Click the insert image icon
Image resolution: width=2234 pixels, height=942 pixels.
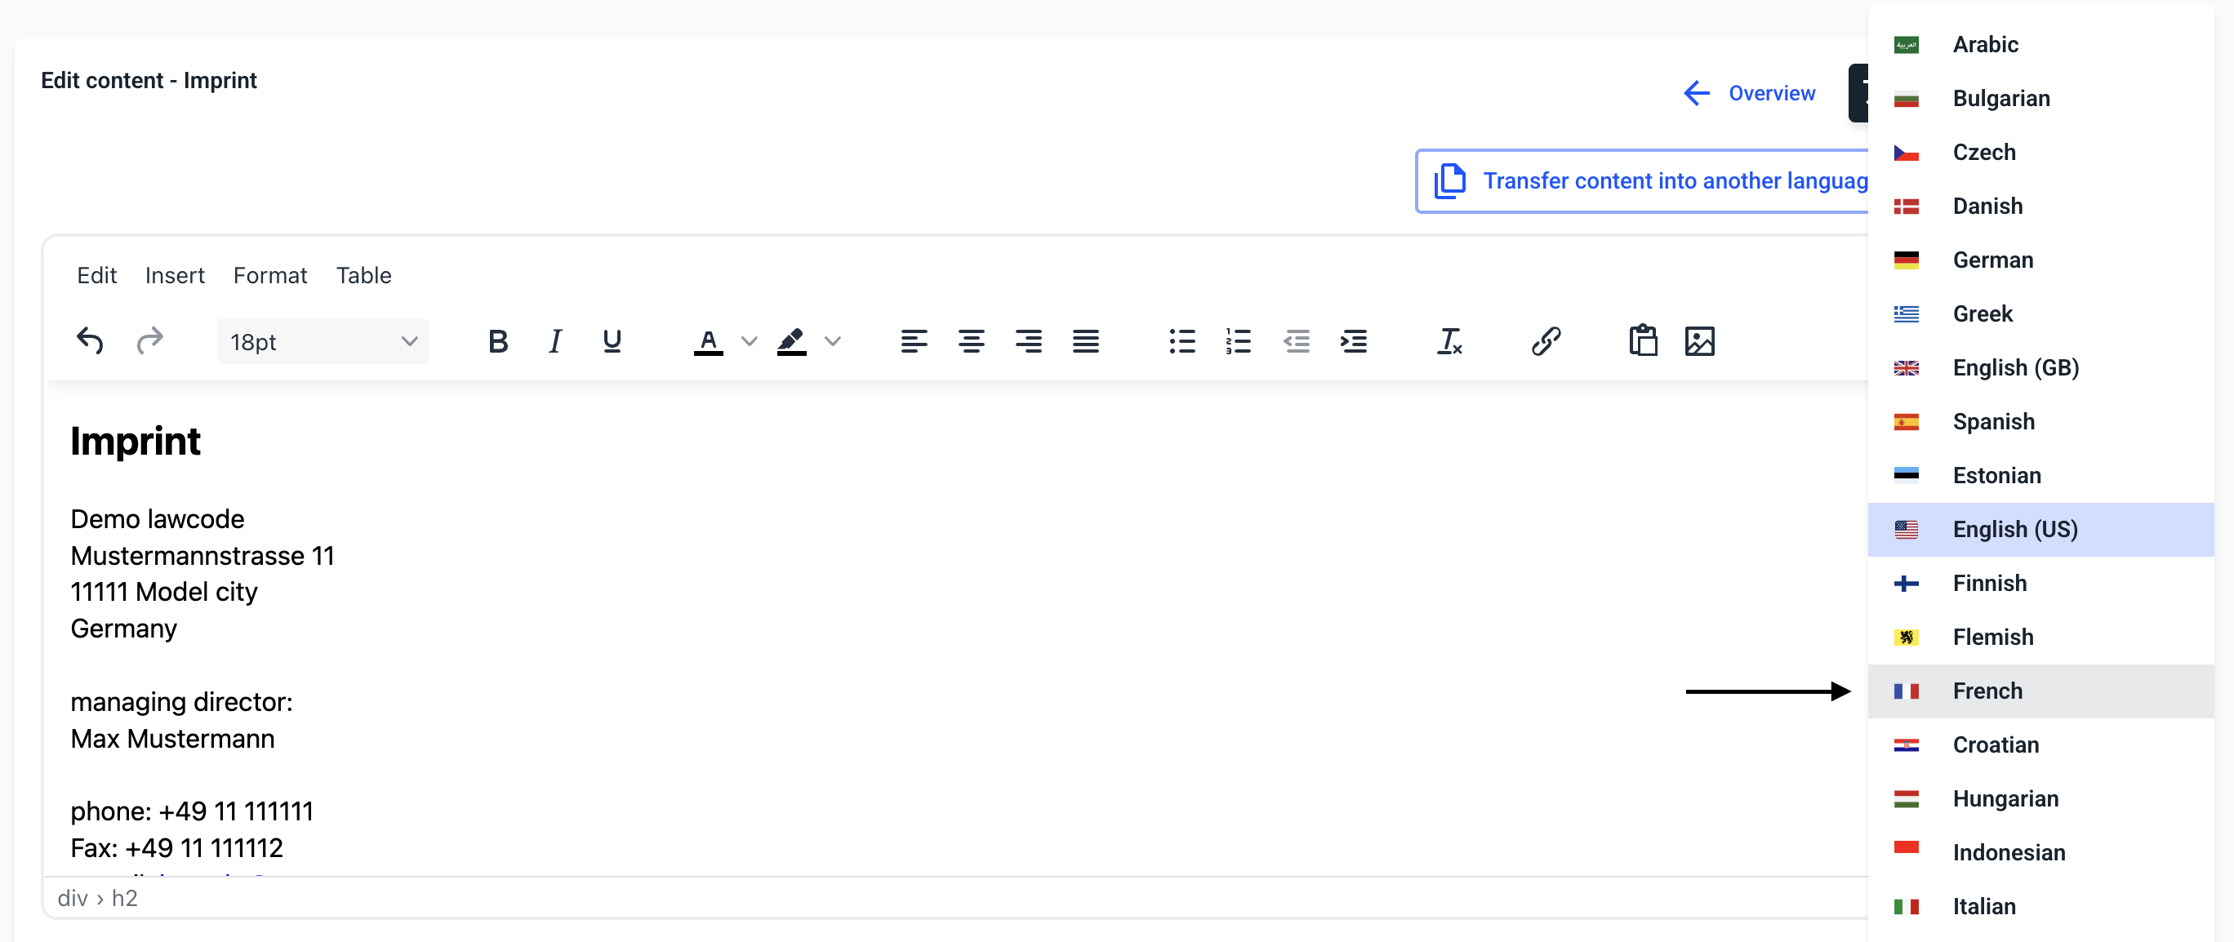click(1699, 340)
